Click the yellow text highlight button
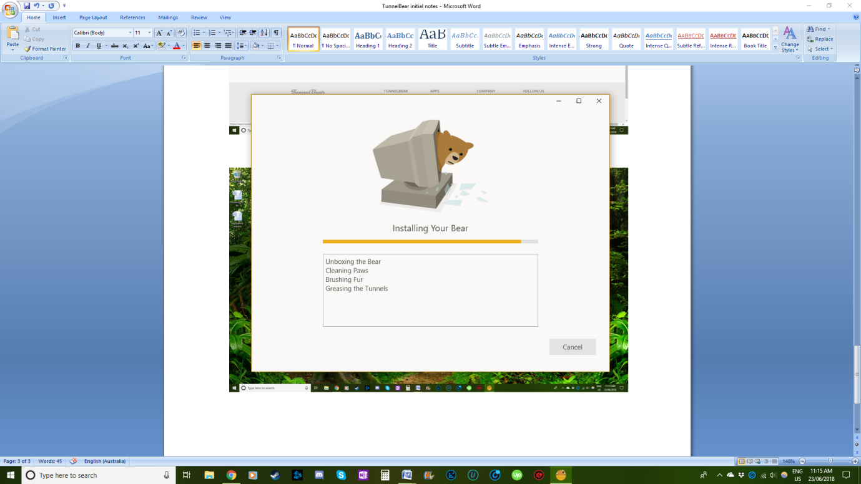Viewport: 861px width, 484px height. [161, 46]
